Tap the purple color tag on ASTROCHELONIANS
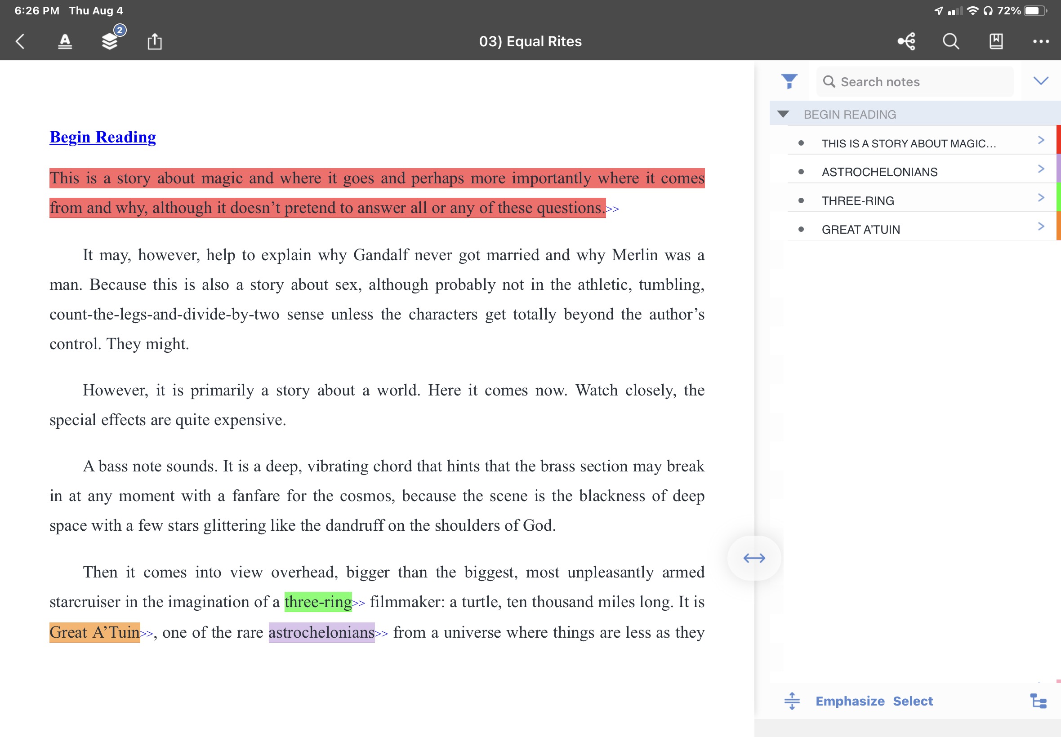This screenshot has height=737, width=1061. [x=1058, y=169]
